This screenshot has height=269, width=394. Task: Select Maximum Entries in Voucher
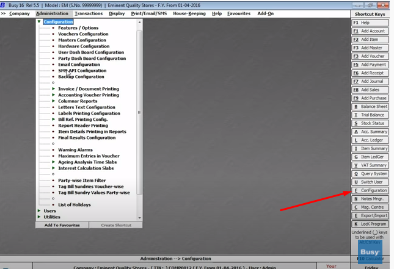click(x=89, y=156)
